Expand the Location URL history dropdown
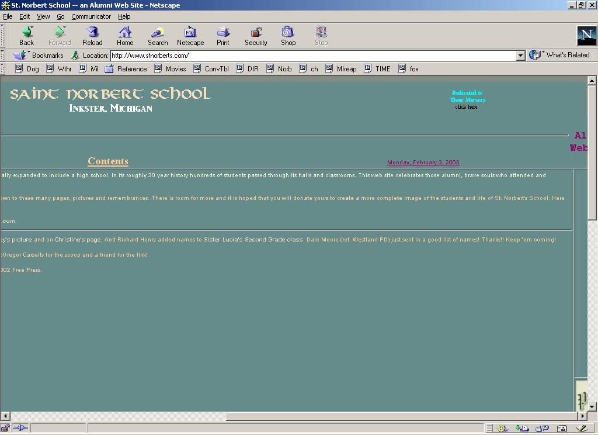The image size is (598, 435). tap(521, 56)
